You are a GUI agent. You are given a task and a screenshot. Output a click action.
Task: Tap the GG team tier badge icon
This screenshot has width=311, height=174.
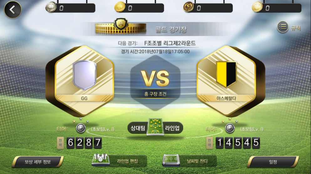tap(81, 128)
